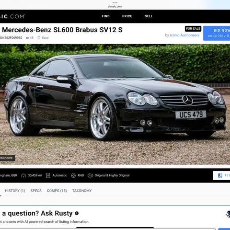The width and height of the screenshot is (230, 230).
Task: Switch to the COMPS (15) tab
Action: (57, 191)
